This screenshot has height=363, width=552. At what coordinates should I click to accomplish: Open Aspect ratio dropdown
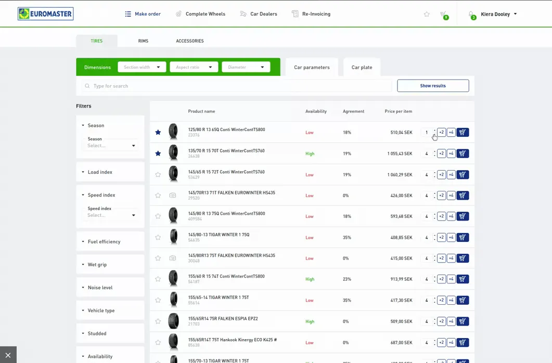[x=194, y=67]
